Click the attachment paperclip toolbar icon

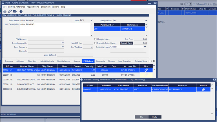[10, 11]
